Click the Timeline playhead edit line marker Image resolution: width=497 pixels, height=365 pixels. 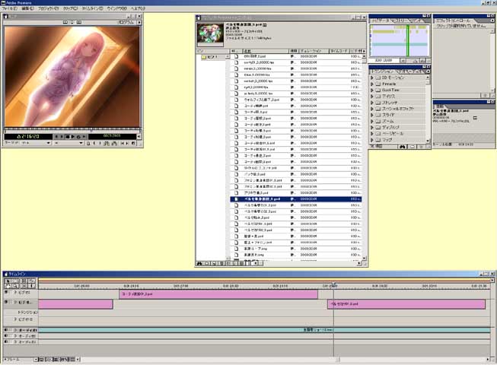click(333, 284)
